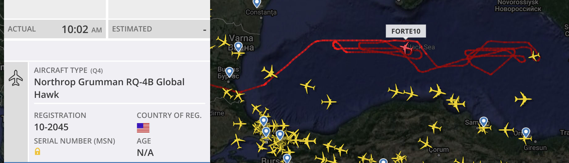The height and width of the screenshot is (163, 569).
Task: Click the locked serial number padlock icon
Action: tap(37, 151)
